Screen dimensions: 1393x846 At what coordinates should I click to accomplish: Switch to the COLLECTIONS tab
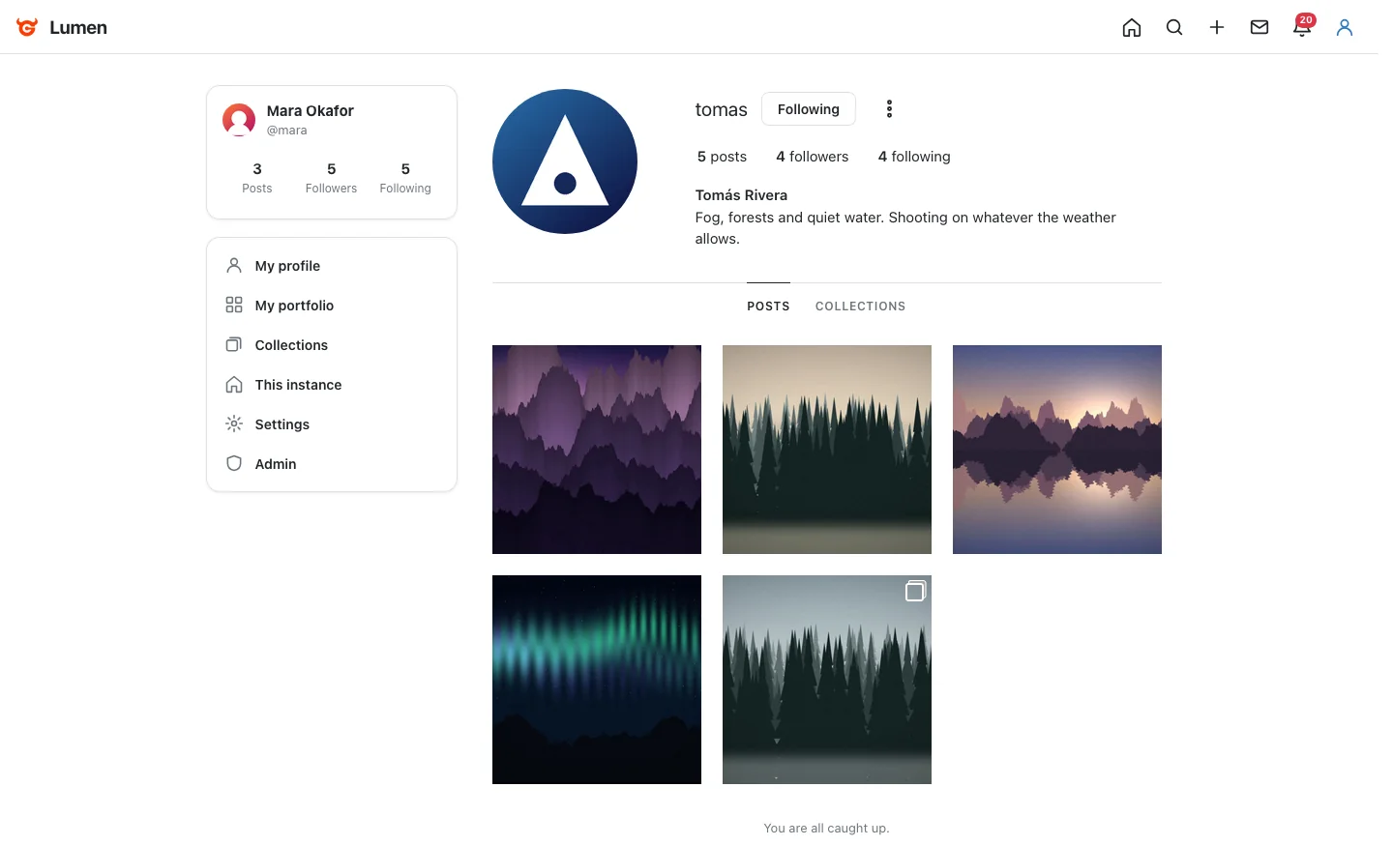point(861,306)
